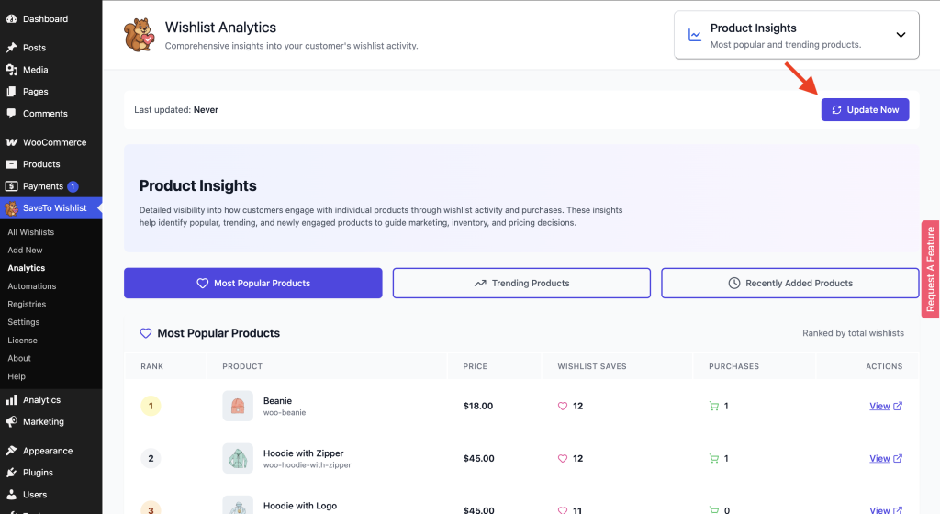The height and width of the screenshot is (514, 940).
Task: Click the Beanie product name
Action: (x=277, y=401)
